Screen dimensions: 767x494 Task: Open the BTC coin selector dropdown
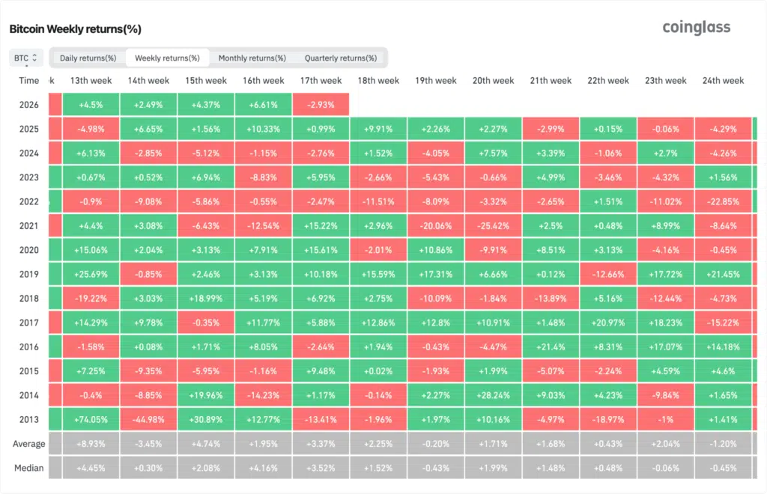[25, 58]
